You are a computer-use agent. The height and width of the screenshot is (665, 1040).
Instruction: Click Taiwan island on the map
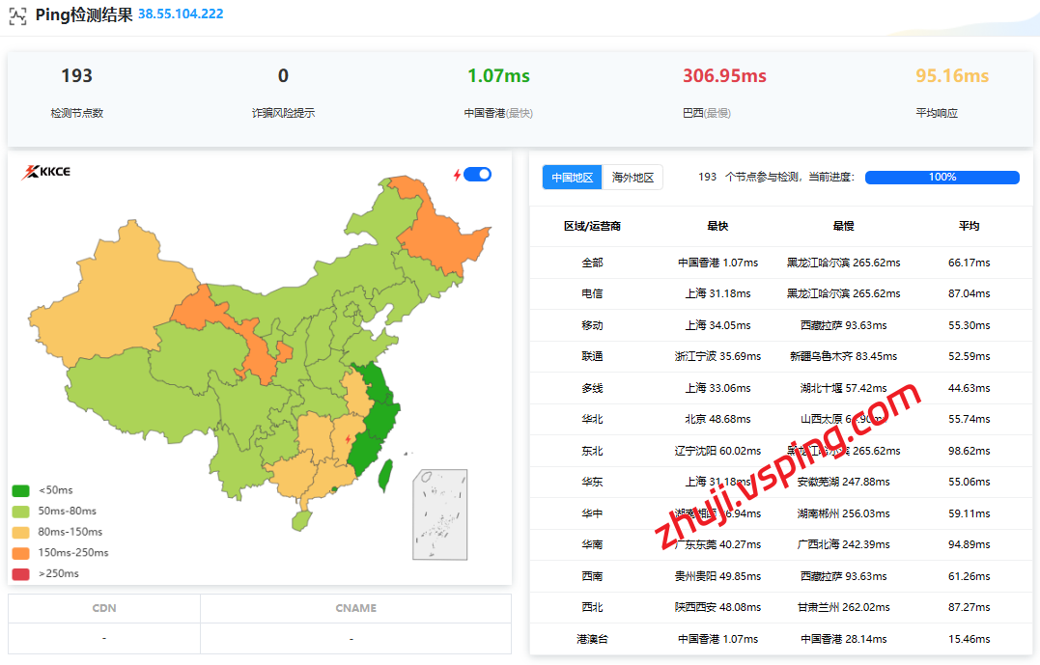[x=383, y=473]
